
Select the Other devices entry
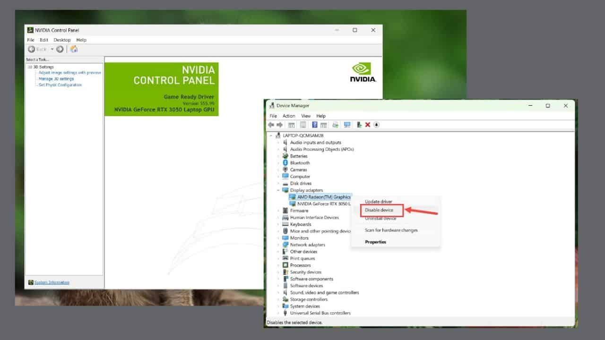coord(303,252)
